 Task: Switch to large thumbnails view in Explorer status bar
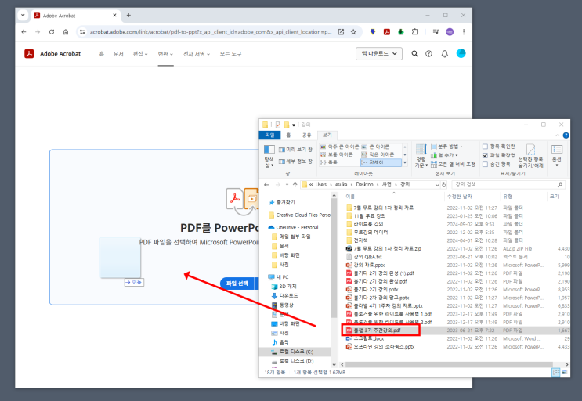[x=565, y=372]
